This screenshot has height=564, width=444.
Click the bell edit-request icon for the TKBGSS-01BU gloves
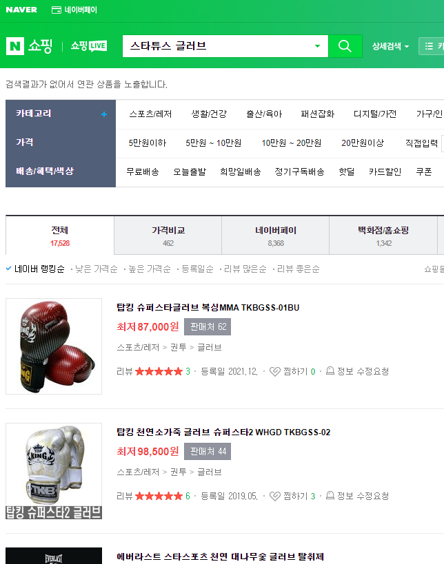[x=330, y=371]
